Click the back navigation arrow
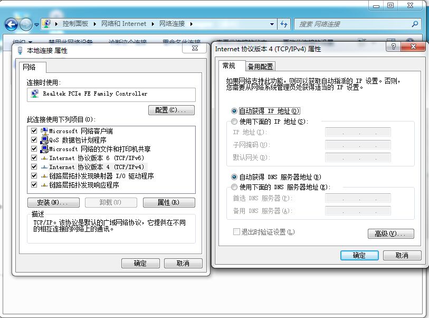This screenshot has width=429, height=318. [12, 23]
